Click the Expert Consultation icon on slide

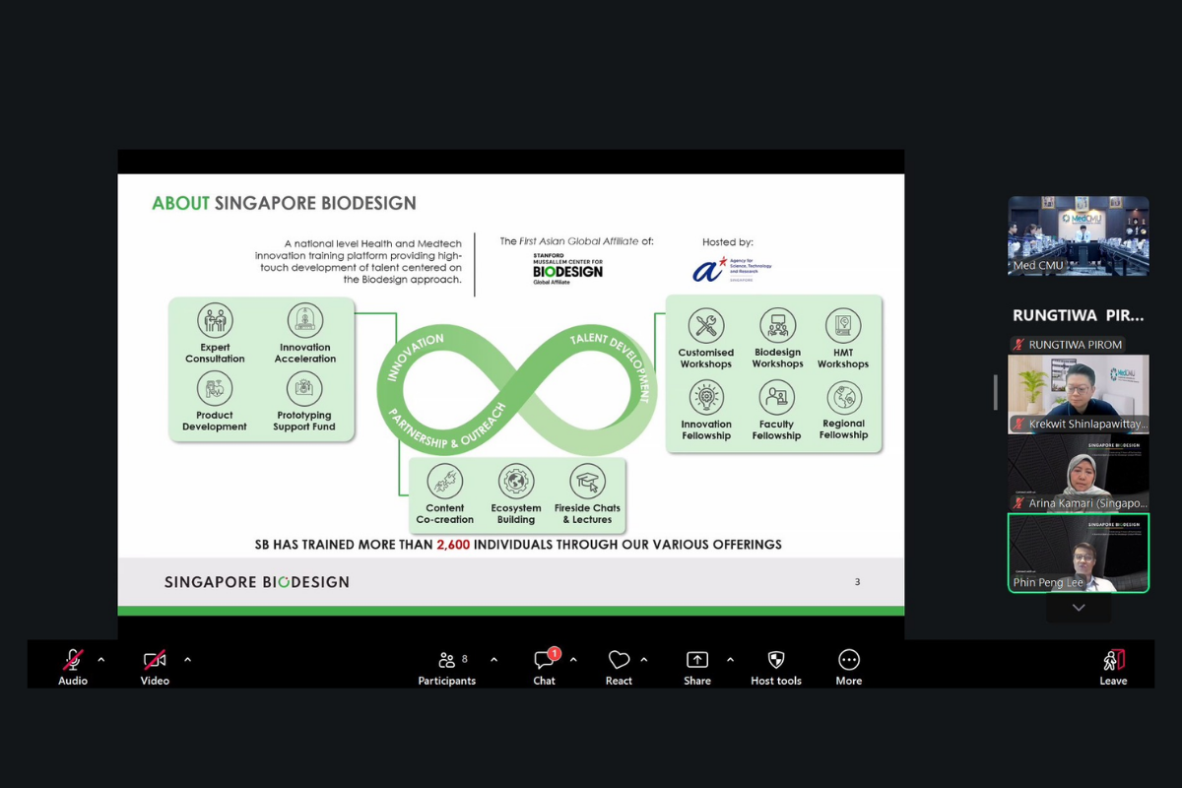coord(215,320)
